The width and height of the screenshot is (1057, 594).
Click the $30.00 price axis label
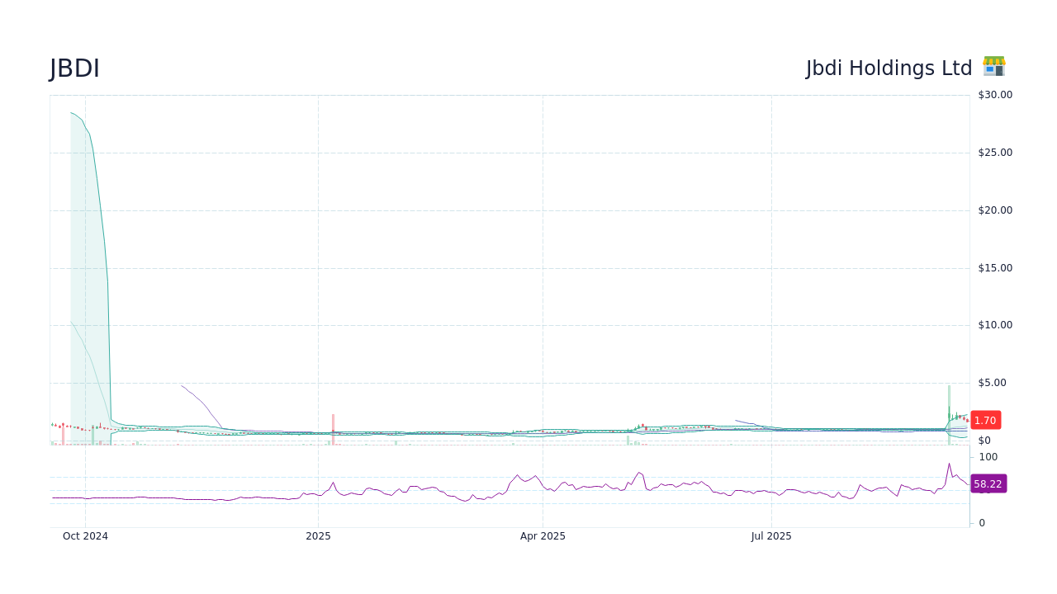[x=994, y=94]
